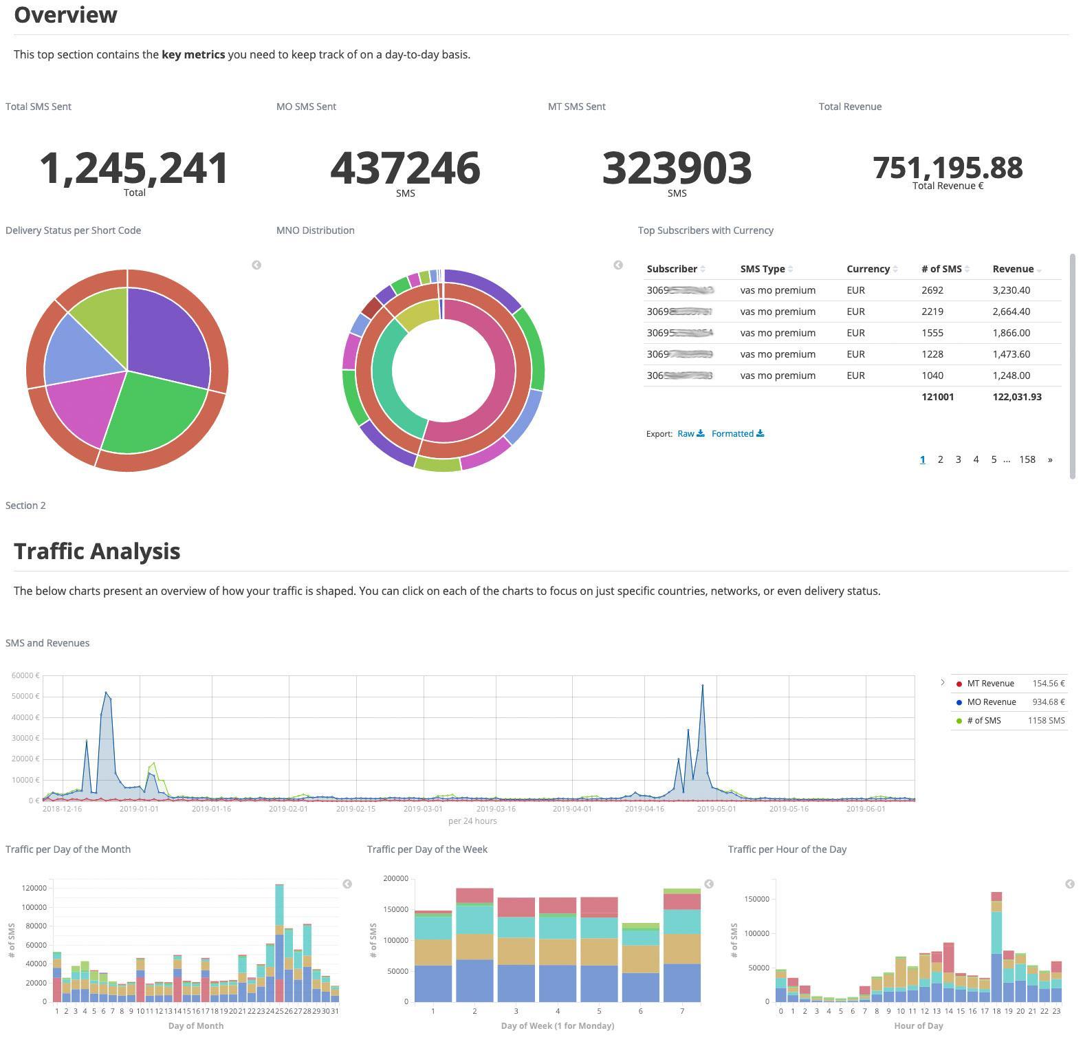Export table as Raw
The height and width of the screenshot is (1044, 1083).
click(690, 433)
